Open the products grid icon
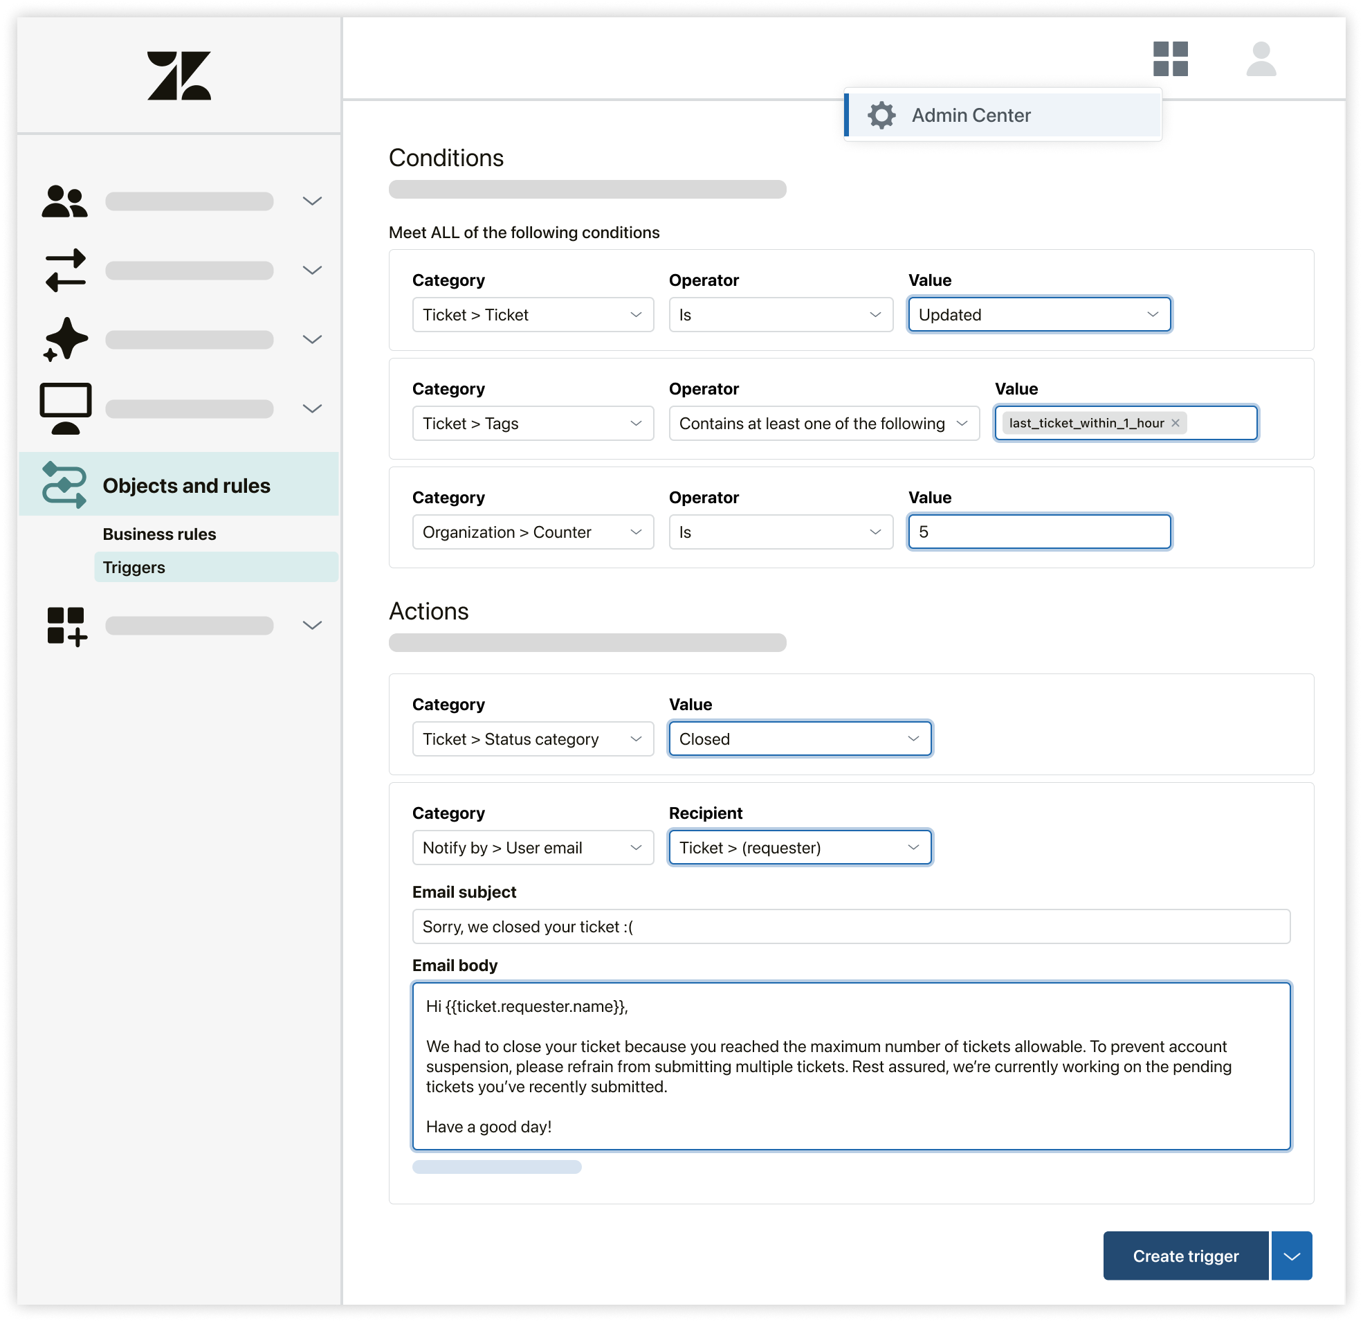The width and height of the screenshot is (1363, 1322). tap(1170, 58)
